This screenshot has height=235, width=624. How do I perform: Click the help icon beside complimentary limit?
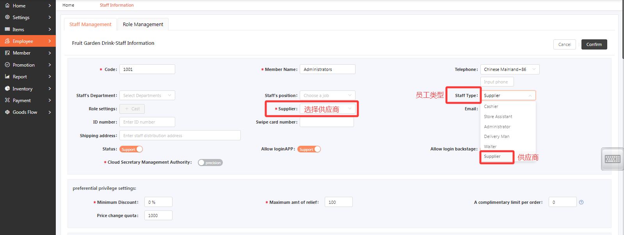[x=581, y=202]
